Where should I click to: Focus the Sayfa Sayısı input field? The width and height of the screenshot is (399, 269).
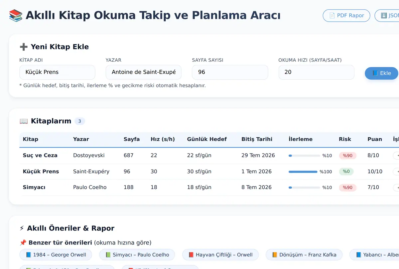[230, 72]
